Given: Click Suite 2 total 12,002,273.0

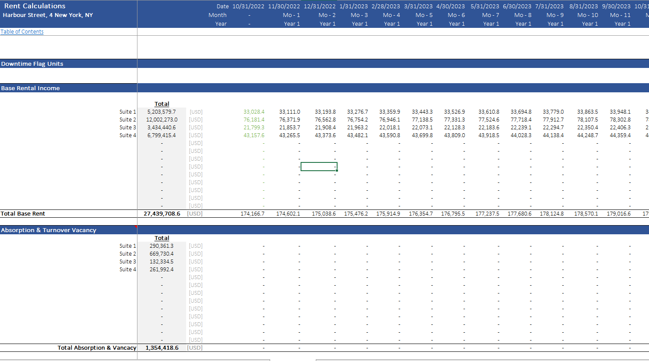Looking at the screenshot, I should pos(162,120).
